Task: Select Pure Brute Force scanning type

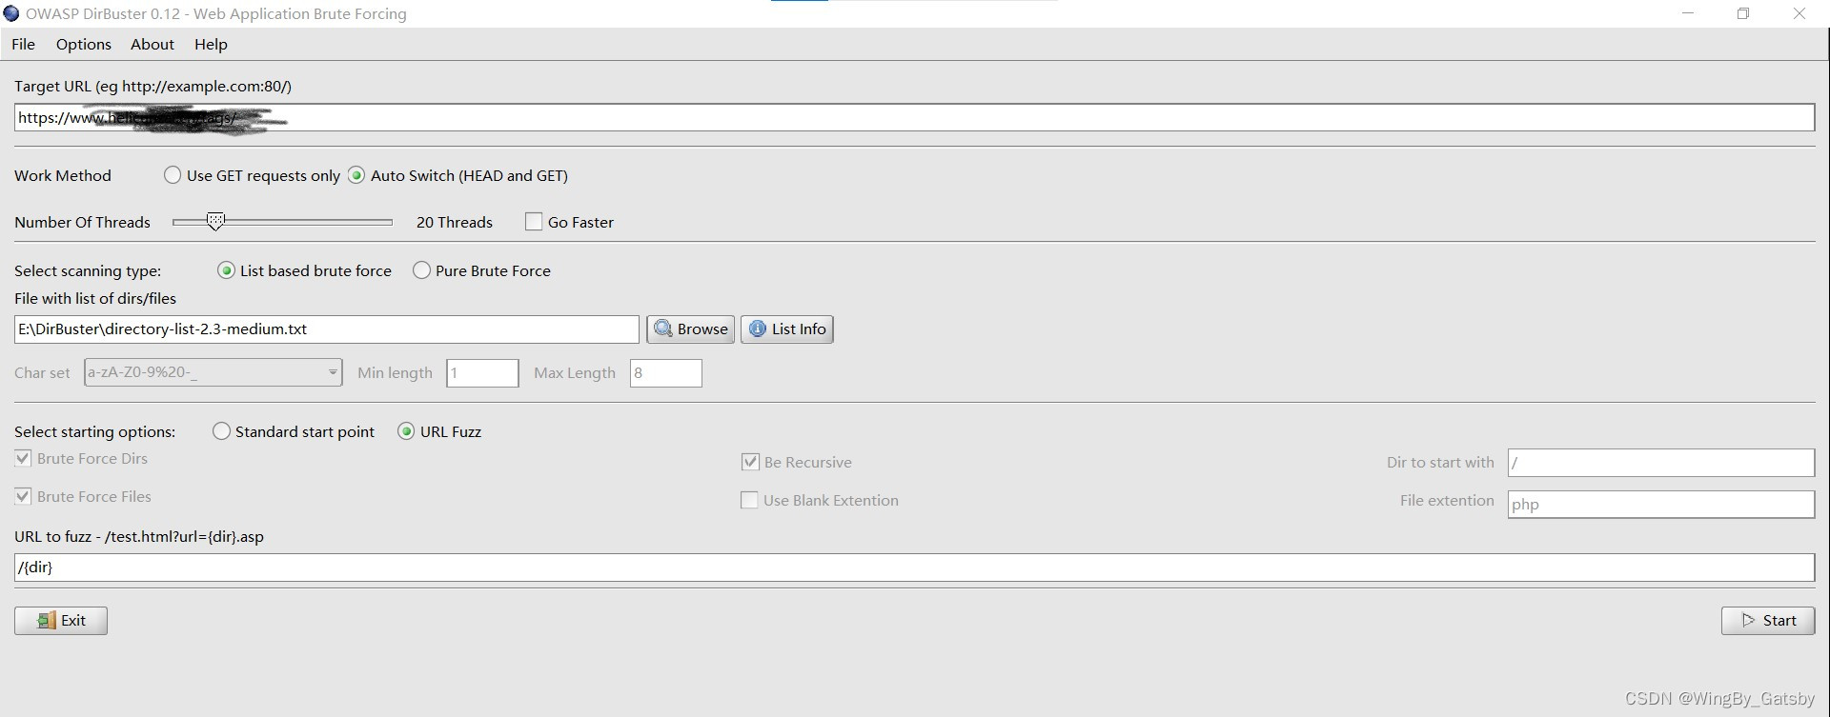Action: pyautogui.click(x=421, y=270)
